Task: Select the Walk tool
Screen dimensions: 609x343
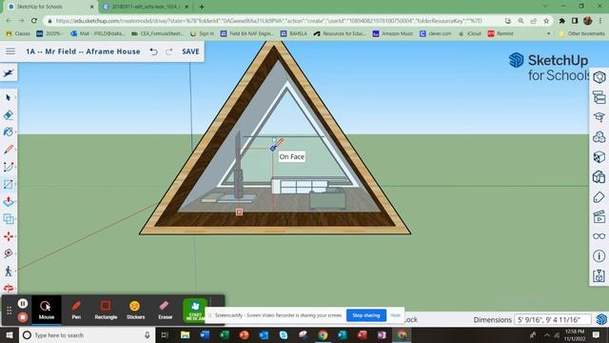Action: tap(9, 271)
